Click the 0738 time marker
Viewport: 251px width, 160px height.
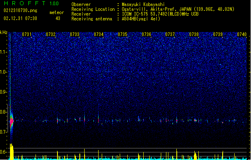(x=194, y=34)
